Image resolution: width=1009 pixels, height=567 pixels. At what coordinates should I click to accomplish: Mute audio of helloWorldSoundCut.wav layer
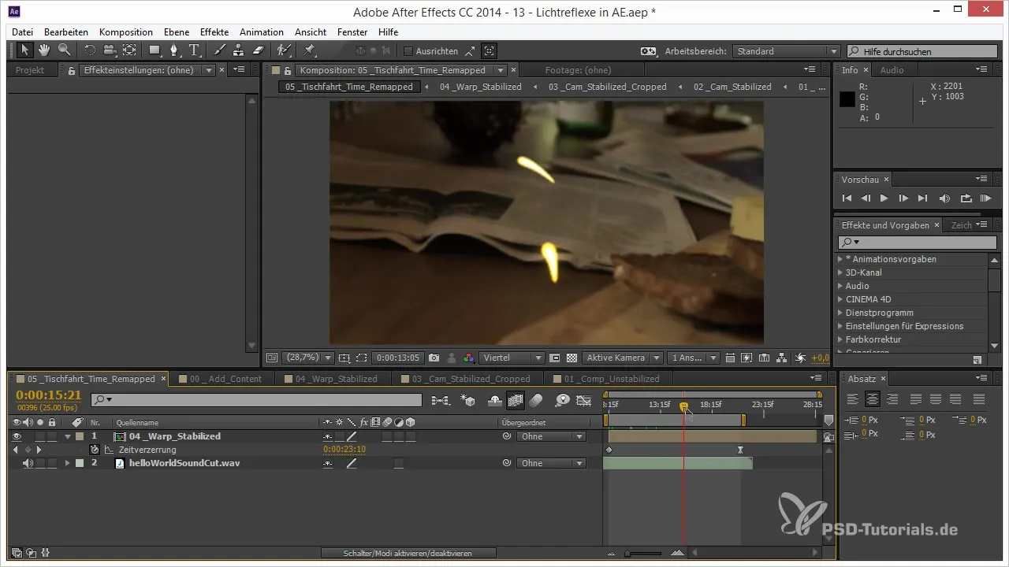coord(28,463)
